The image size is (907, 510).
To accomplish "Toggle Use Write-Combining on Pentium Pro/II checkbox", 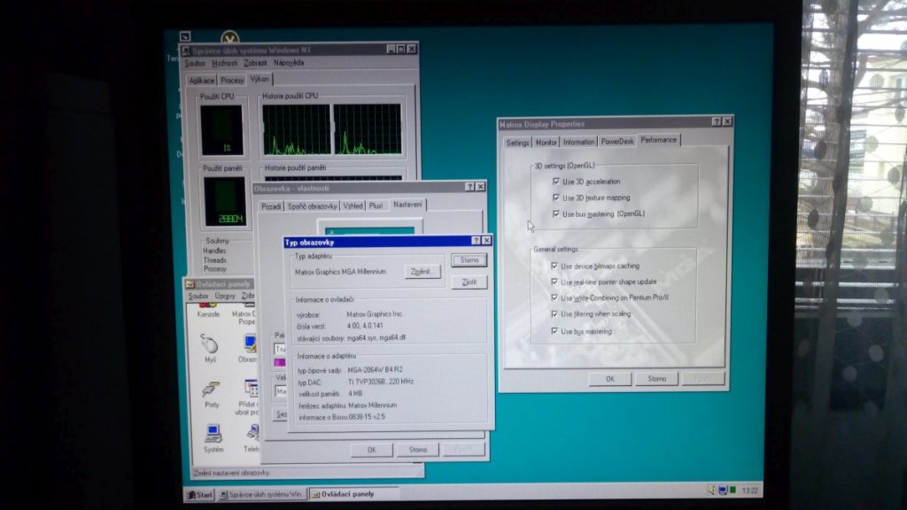I will [554, 297].
